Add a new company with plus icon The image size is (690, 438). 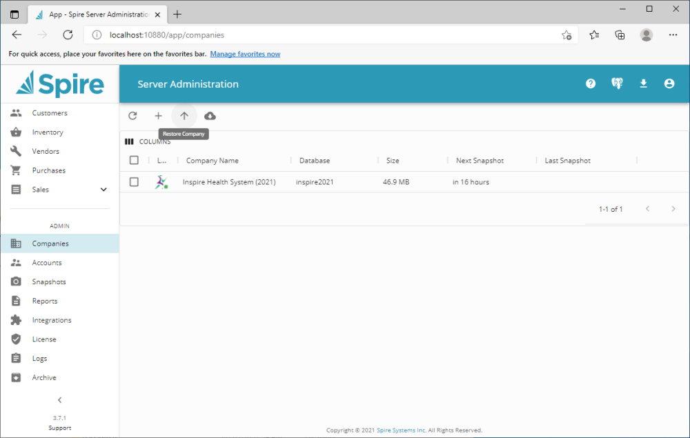pyautogui.click(x=159, y=116)
